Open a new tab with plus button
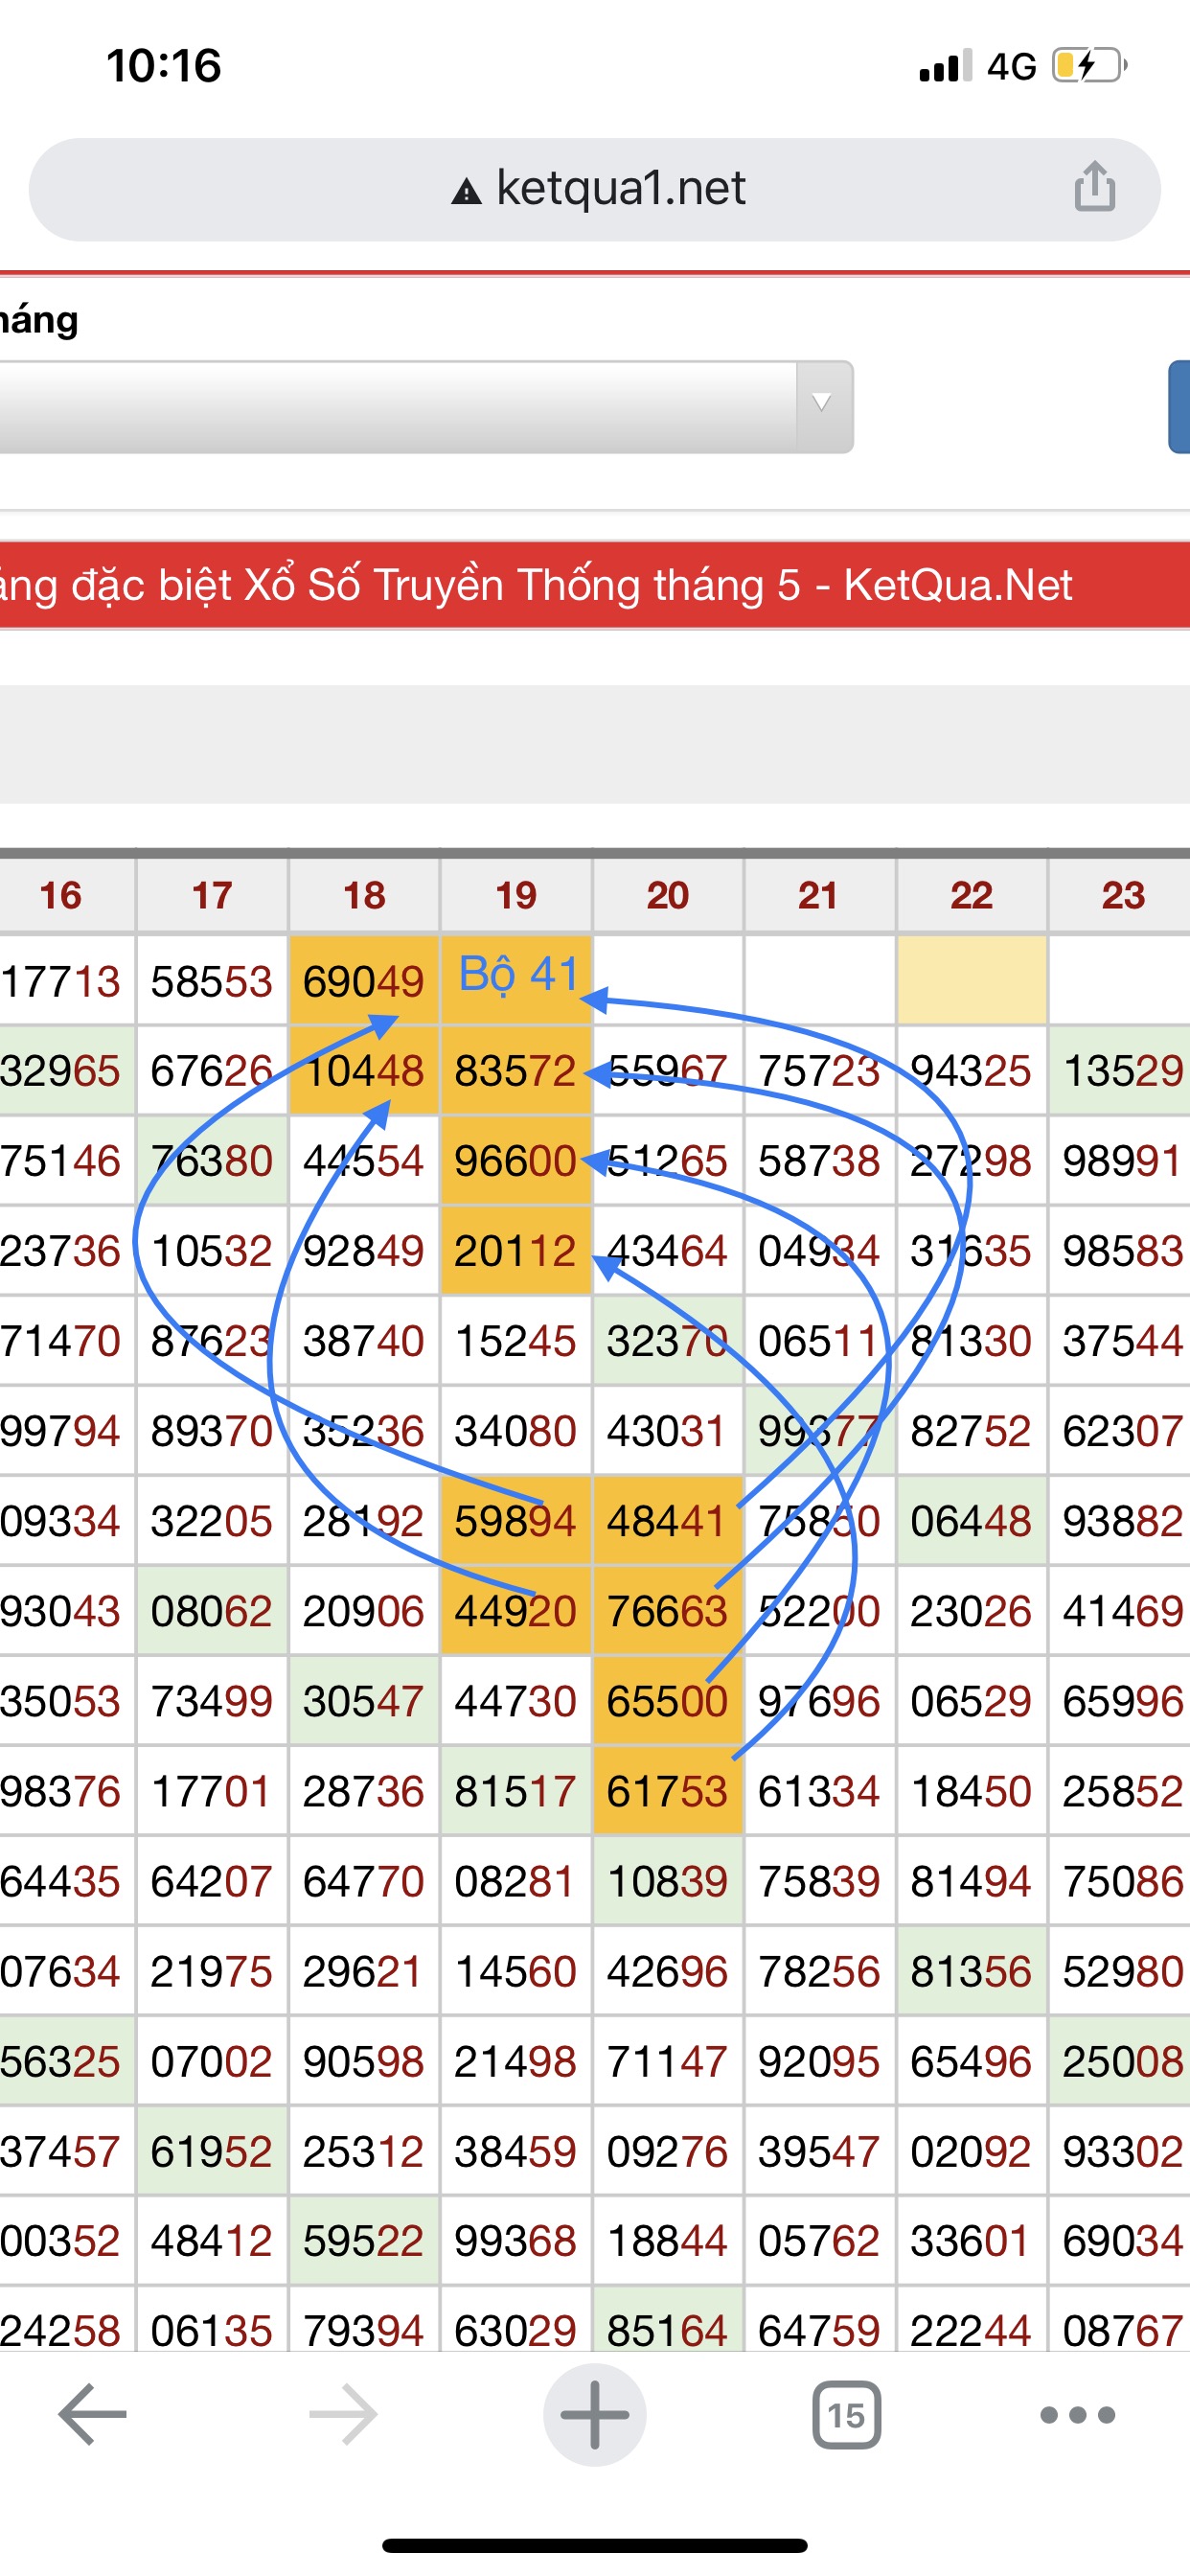 point(594,2413)
